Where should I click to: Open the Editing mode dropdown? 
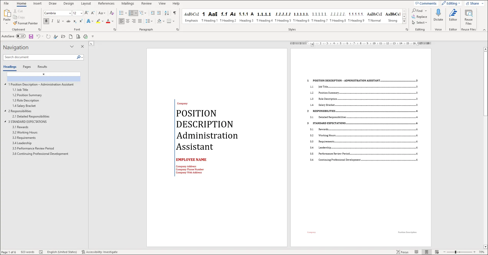(451, 3)
